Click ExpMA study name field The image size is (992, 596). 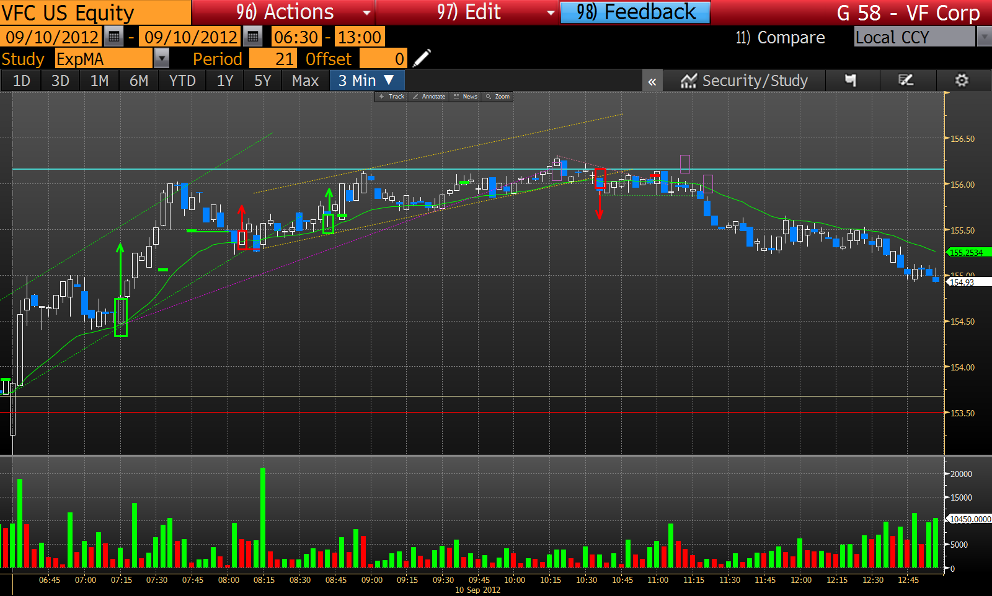click(x=103, y=59)
